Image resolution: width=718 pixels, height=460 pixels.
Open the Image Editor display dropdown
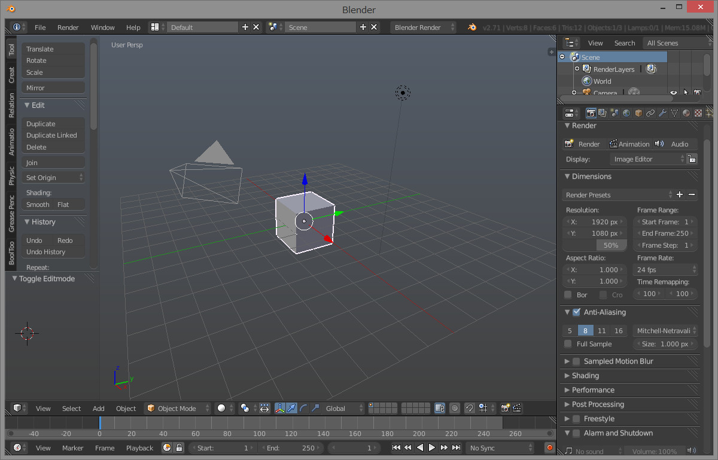click(x=647, y=159)
